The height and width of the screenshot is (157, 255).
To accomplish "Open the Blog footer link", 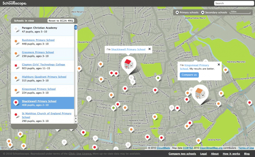I will pos(247,154).
